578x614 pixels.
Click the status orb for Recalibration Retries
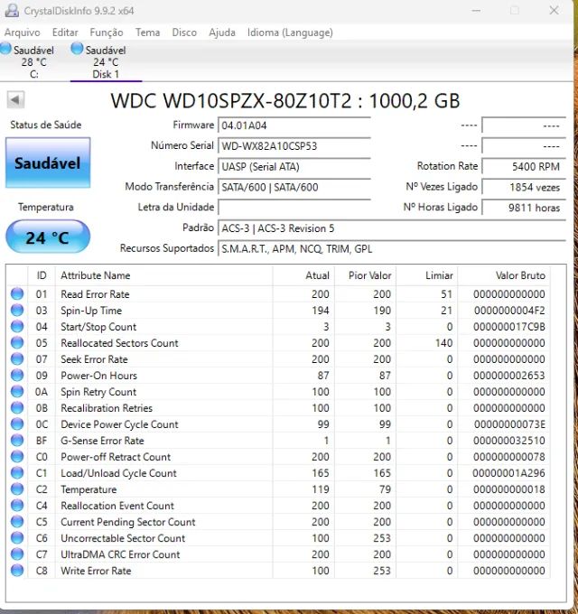click(17, 407)
